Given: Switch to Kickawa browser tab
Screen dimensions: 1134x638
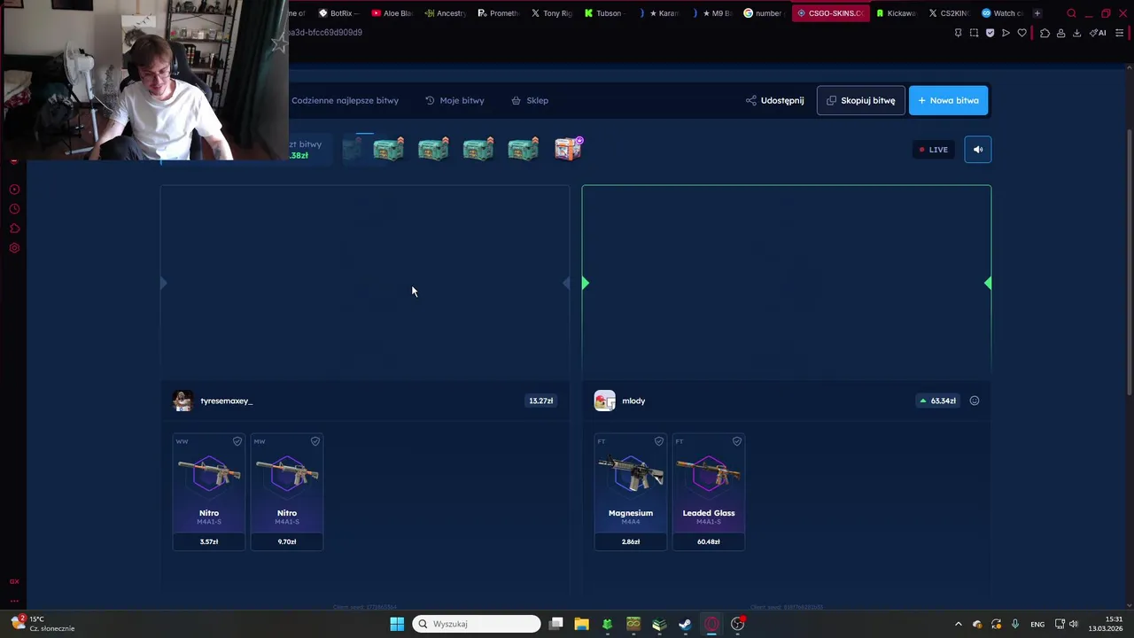Looking at the screenshot, I should [896, 13].
